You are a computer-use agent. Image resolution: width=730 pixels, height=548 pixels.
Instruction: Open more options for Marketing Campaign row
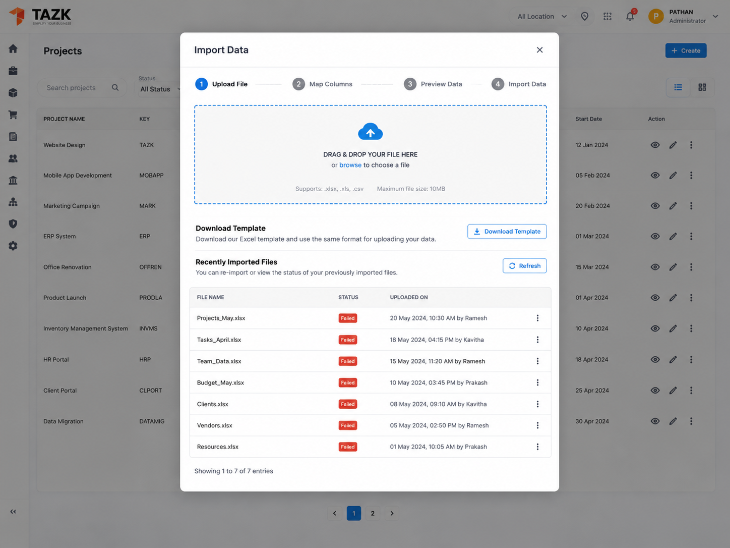691,206
